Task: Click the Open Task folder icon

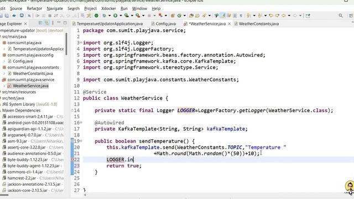Action: click(x=197, y=15)
